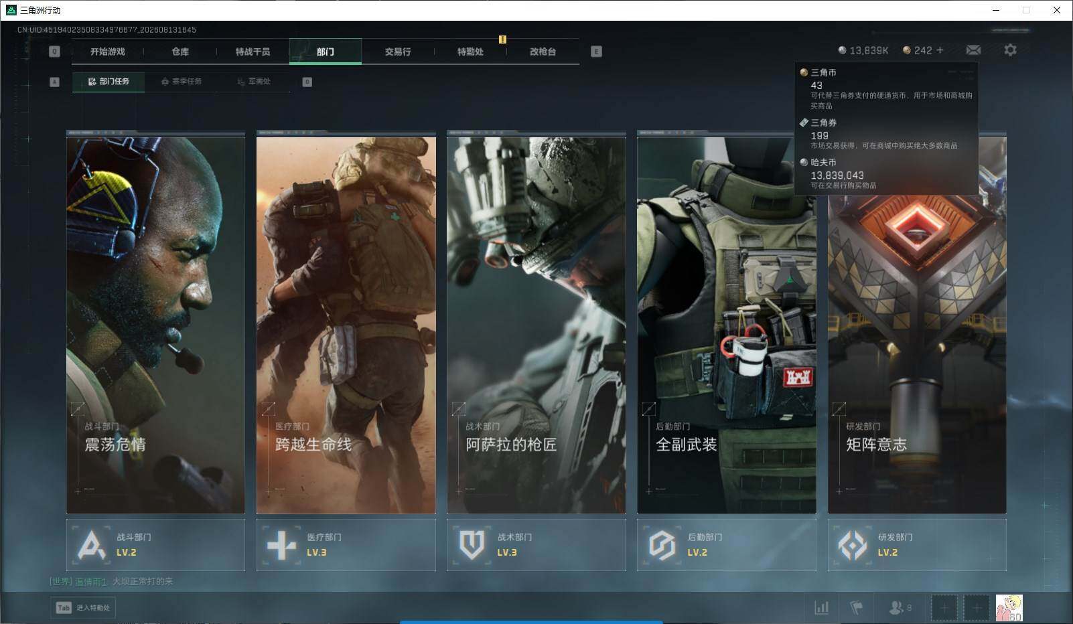The image size is (1073, 624).
Task: Click the 医疗部门 cross emblem icon
Action: (x=281, y=545)
